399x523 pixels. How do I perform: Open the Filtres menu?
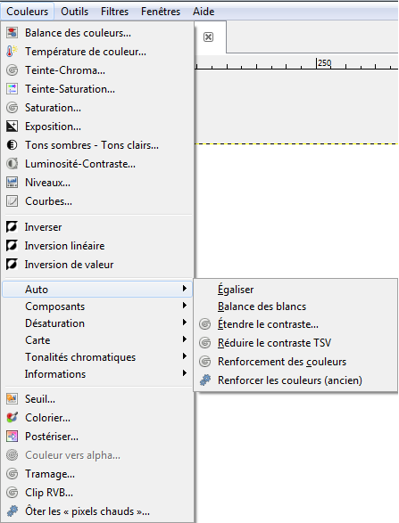pyautogui.click(x=114, y=12)
